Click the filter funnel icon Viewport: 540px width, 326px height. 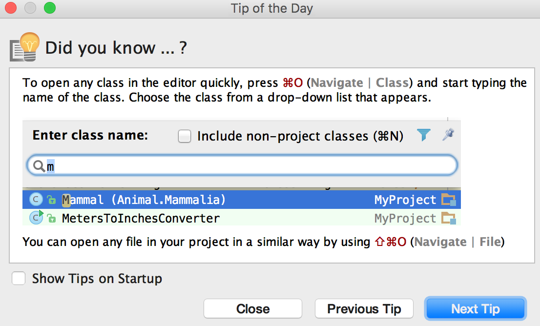[x=424, y=135]
